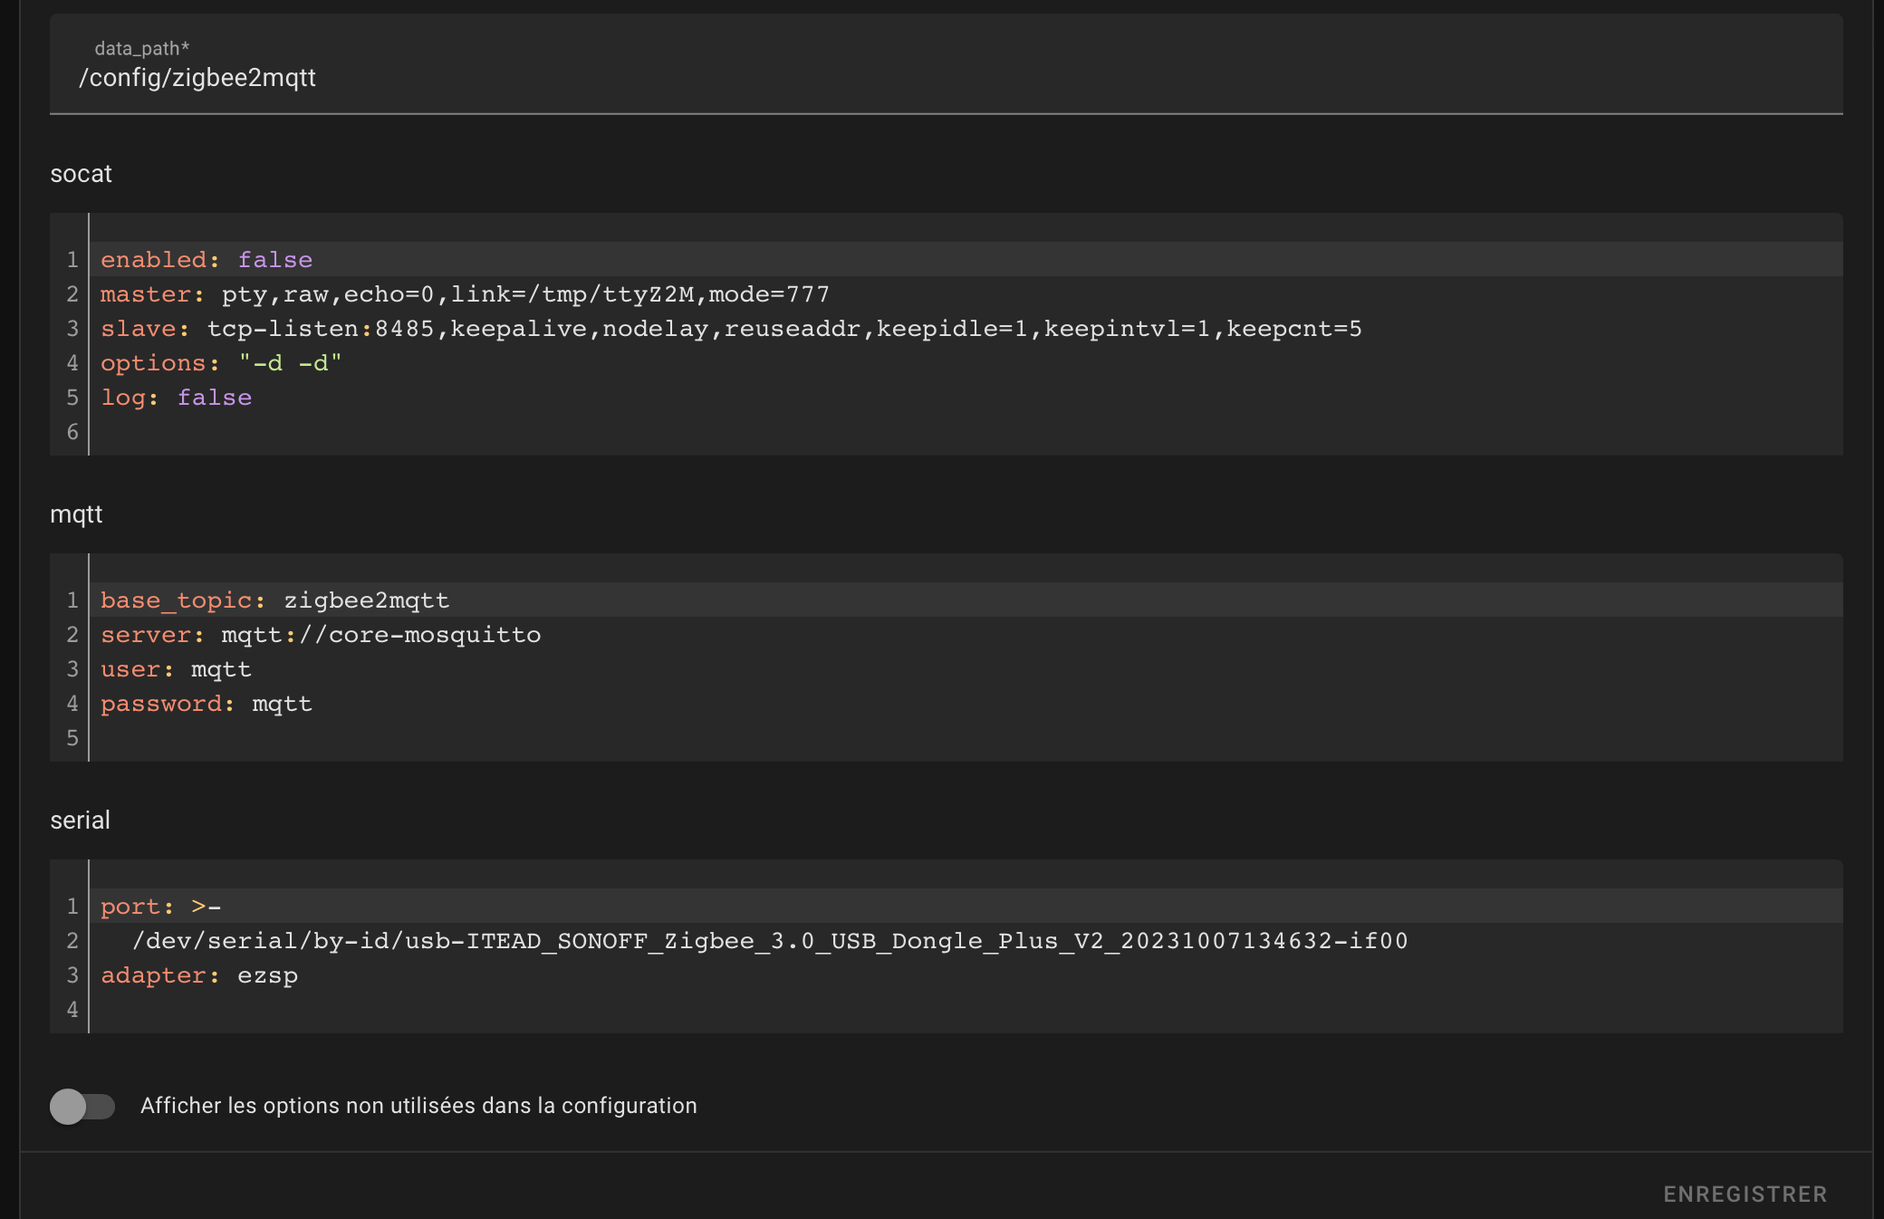1884x1219 pixels.
Task: Click the 'adapter: ezsp' line
Action: click(x=199, y=975)
